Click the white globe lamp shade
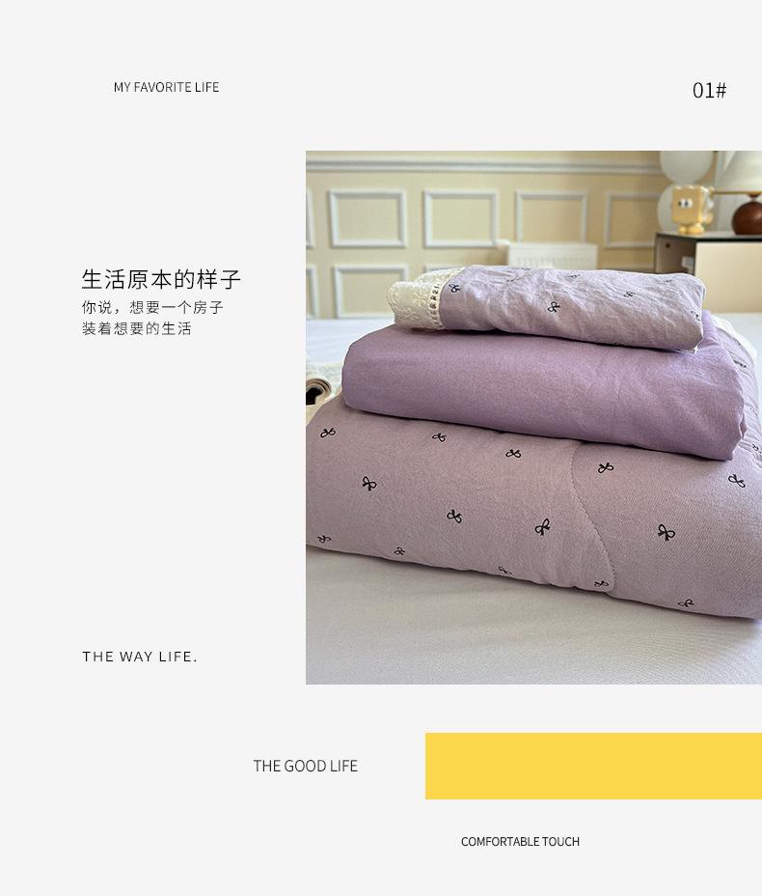 pyautogui.click(x=685, y=167)
